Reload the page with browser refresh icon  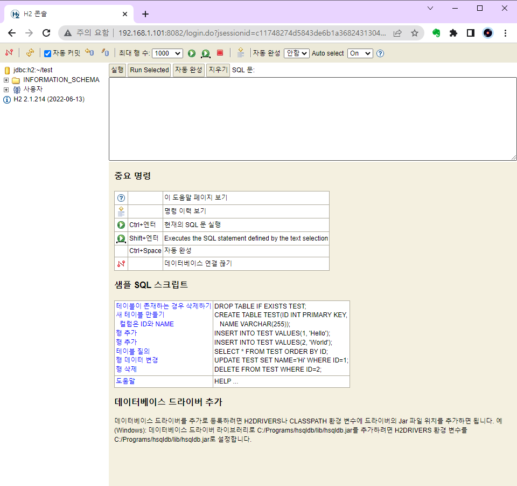pos(46,33)
